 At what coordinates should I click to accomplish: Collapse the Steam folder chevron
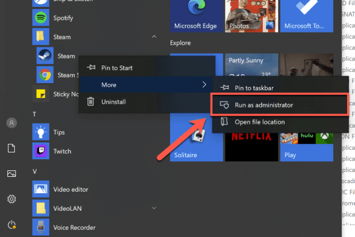[154, 37]
